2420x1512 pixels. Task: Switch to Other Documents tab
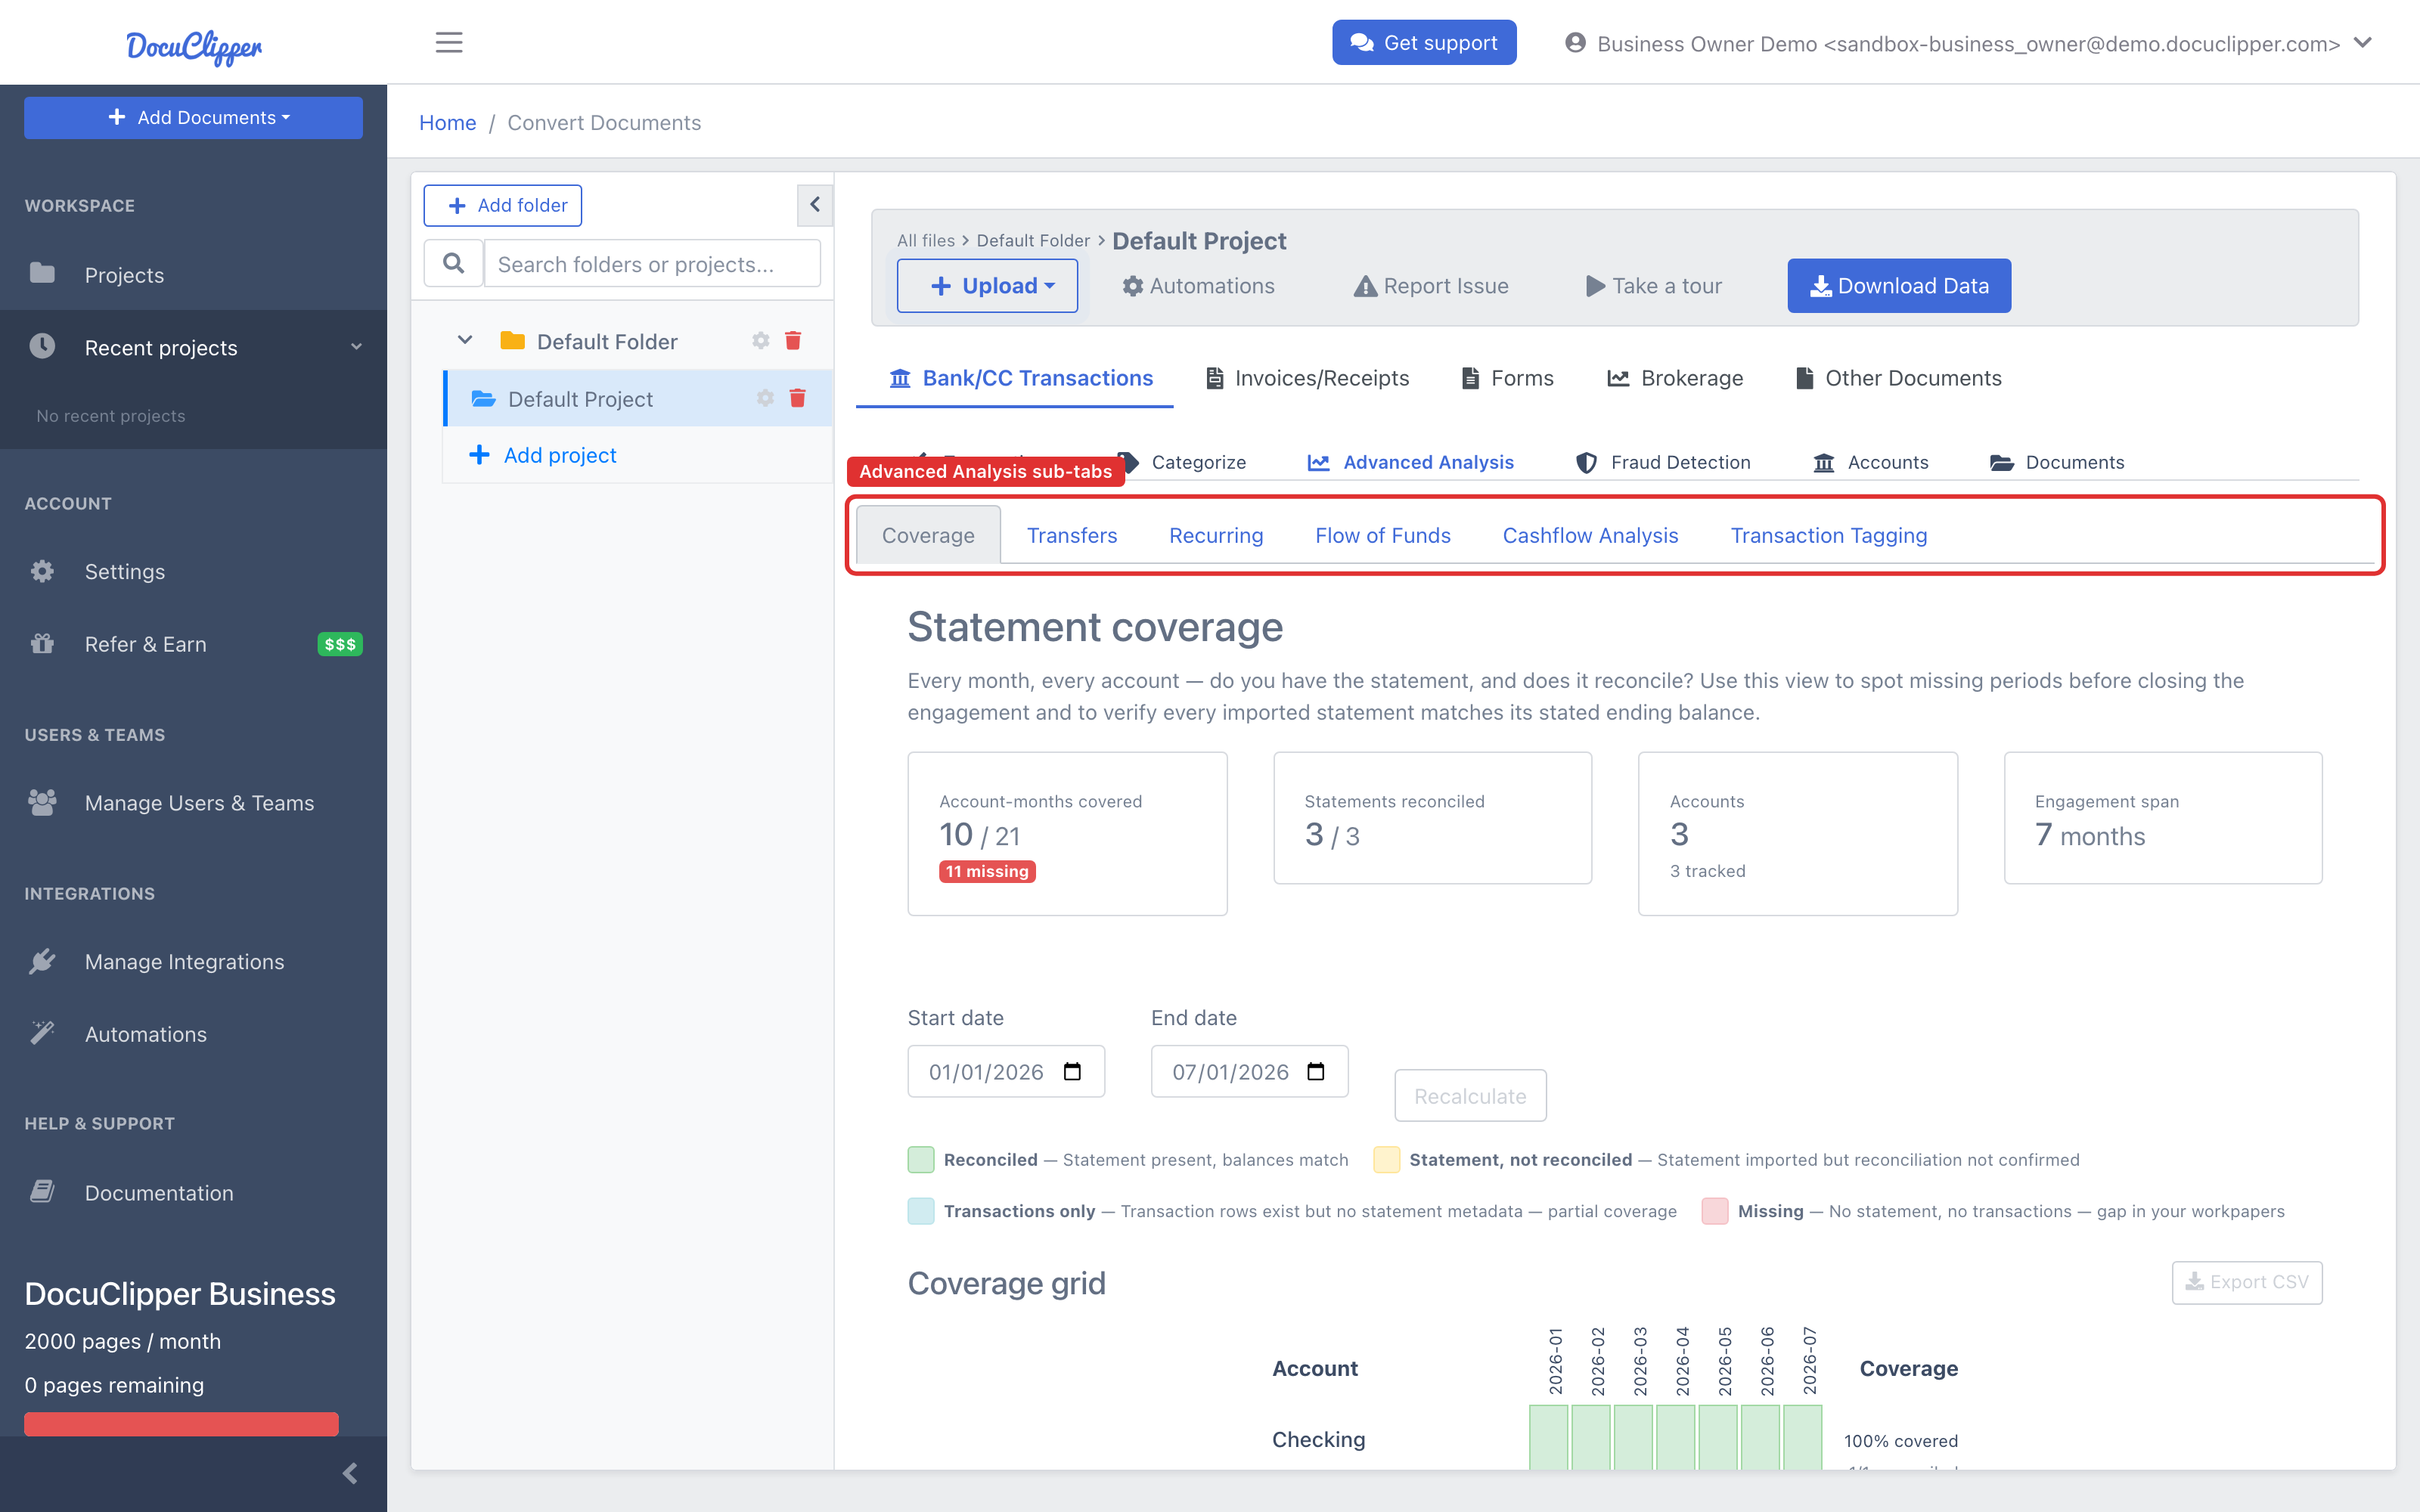tap(1899, 377)
